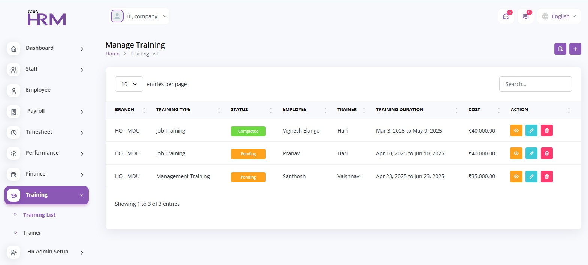Go to the Home breadcrumb link
The width and height of the screenshot is (588, 265).
[x=112, y=54]
